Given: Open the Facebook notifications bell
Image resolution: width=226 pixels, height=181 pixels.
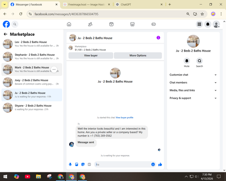Looking at the screenshot, I should pyautogui.click(x=208, y=24).
